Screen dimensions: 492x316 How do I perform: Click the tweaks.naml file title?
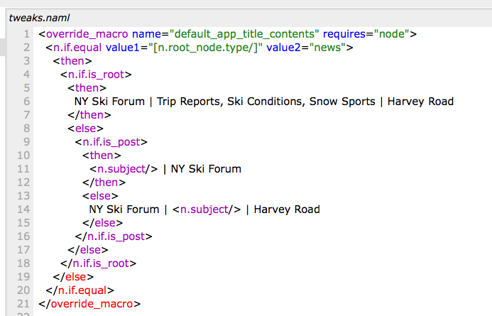40,17
